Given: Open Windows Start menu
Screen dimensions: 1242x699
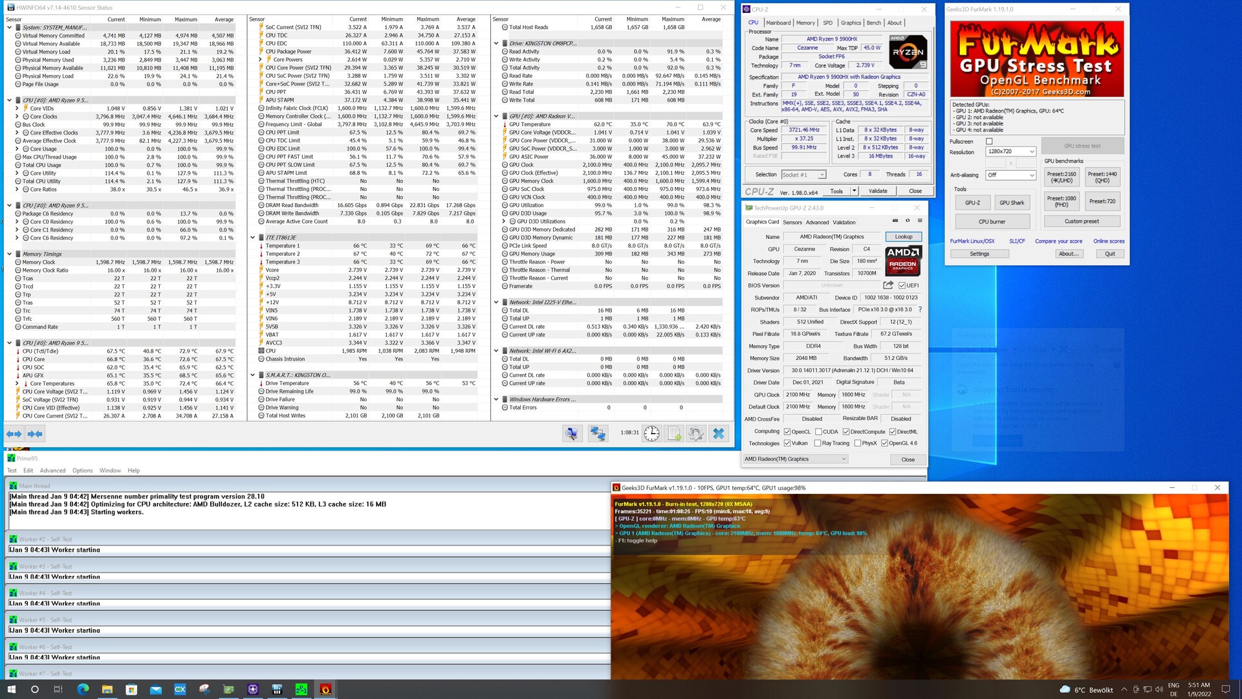Looking at the screenshot, I should (x=11, y=689).
